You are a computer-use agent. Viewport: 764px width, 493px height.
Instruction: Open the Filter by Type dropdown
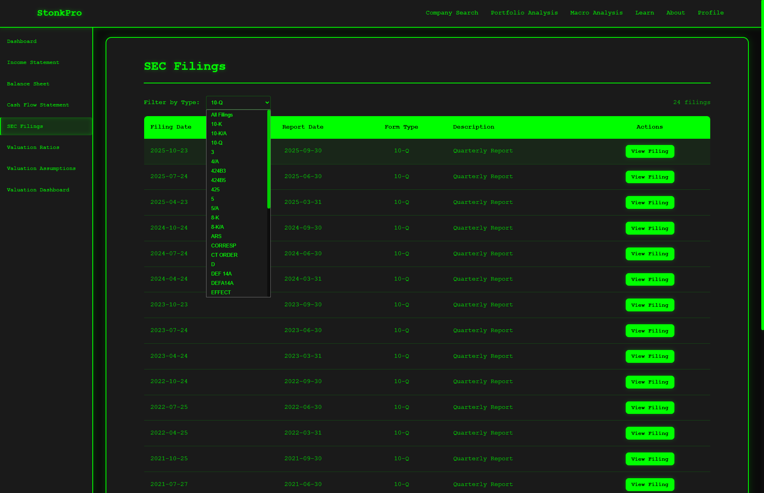coord(238,102)
